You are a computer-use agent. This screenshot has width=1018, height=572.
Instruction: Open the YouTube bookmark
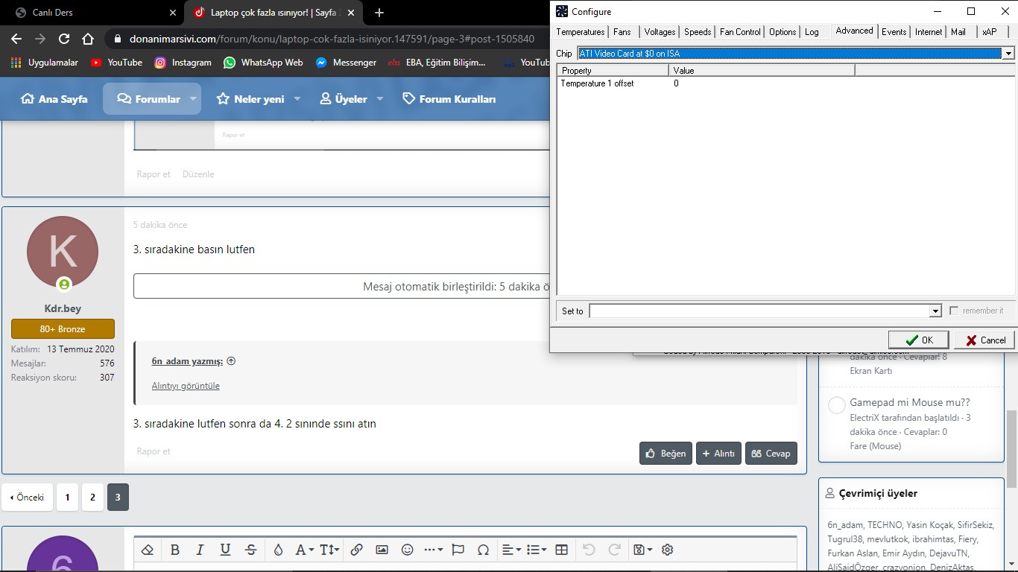point(116,63)
